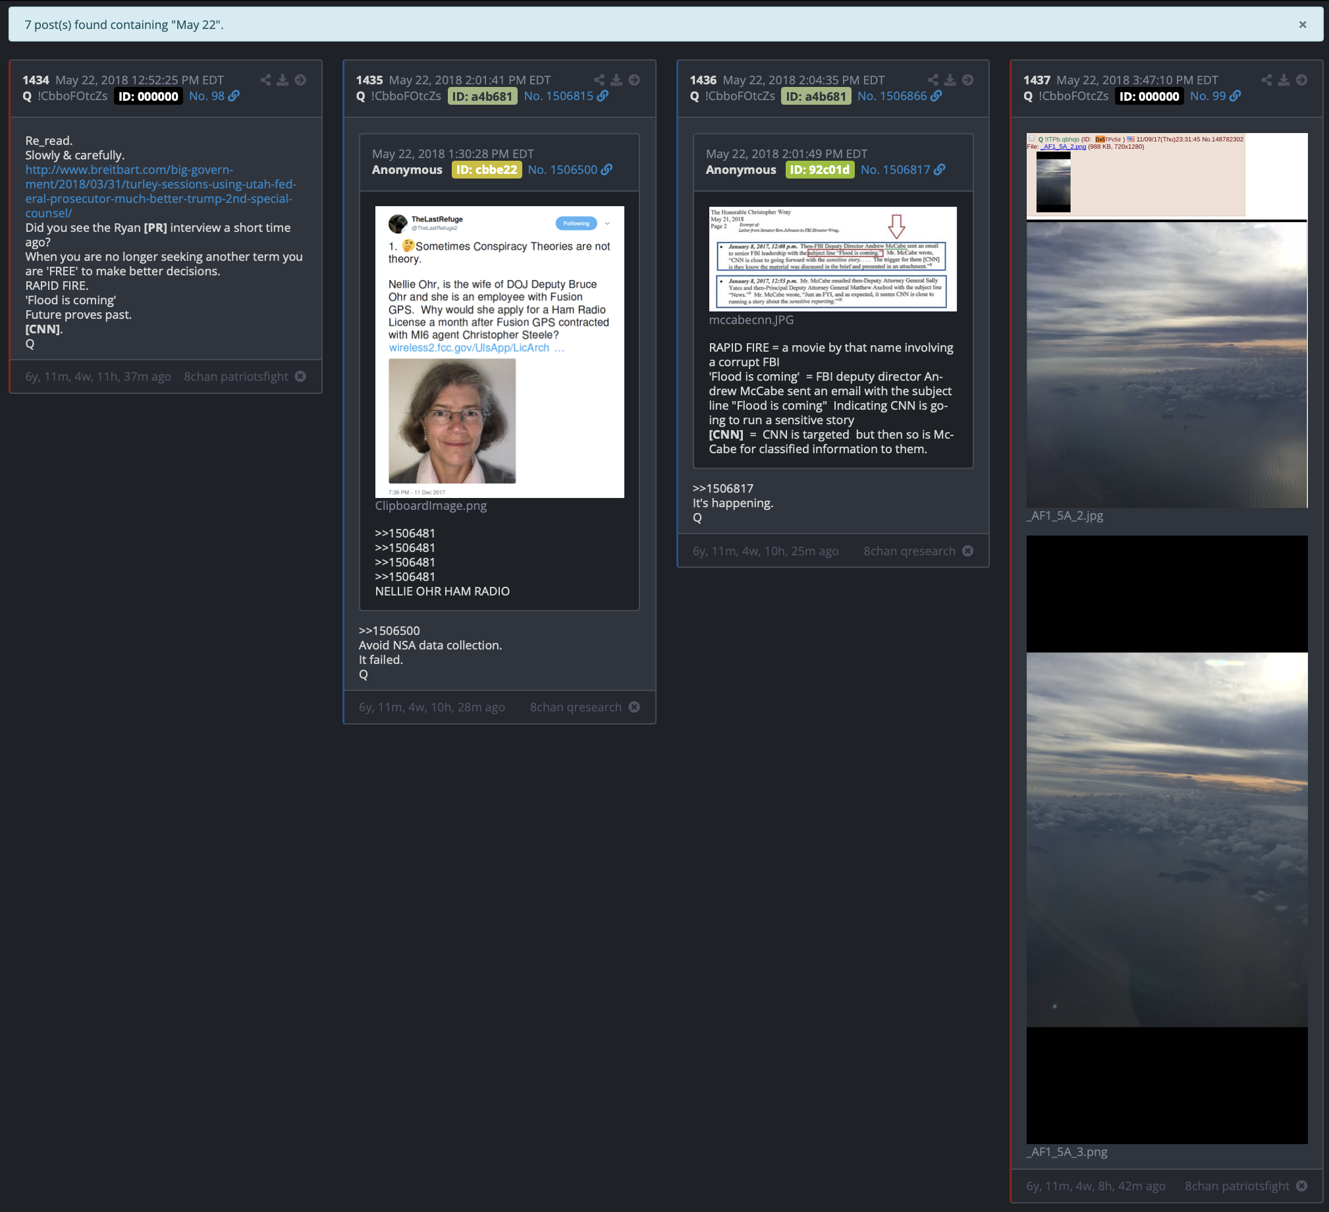
Task: Click post number 1437 header
Action: coord(1037,80)
